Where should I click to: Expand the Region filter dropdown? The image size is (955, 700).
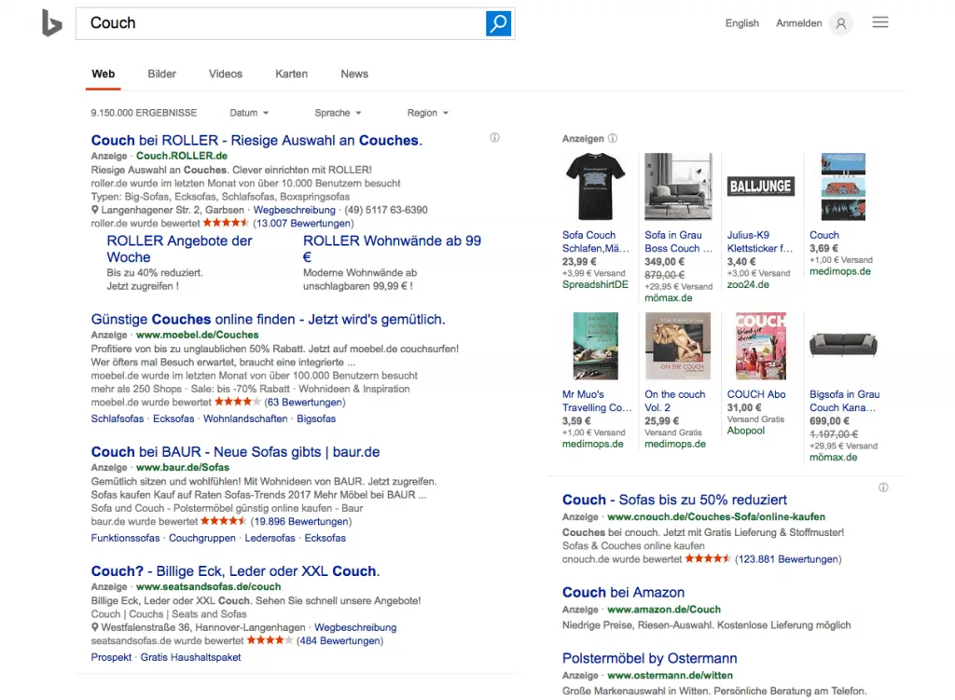[x=427, y=113]
